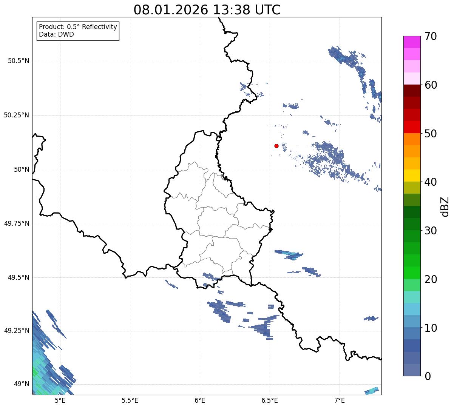Click the 50.5°N latitude label
Image resolution: width=454 pixels, height=408 pixels.
19,61
